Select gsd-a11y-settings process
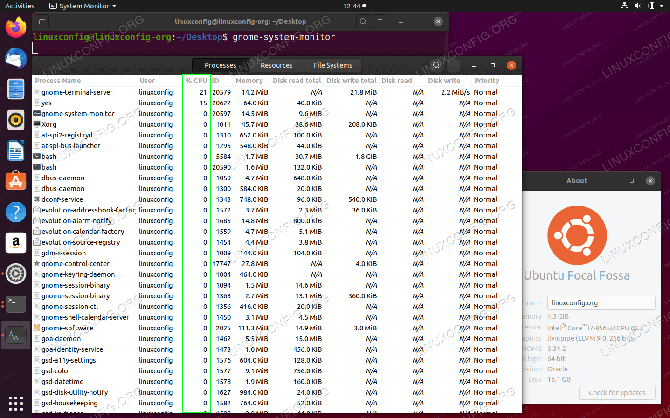 click(x=277, y=360)
